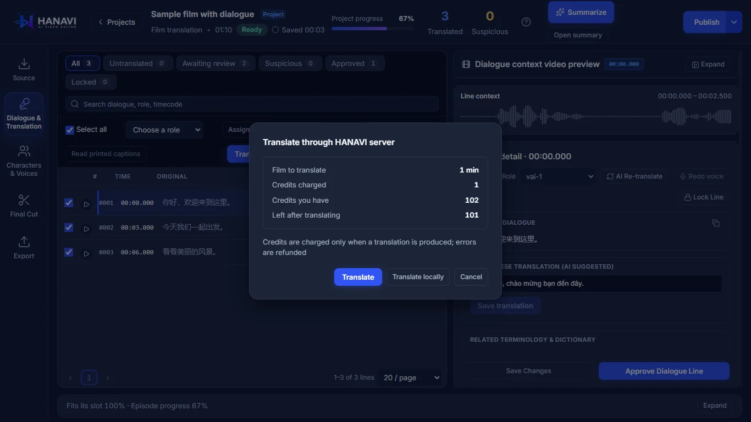751x422 pixels.
Task: Open the Export sidebar section
Action: point(24,247)
